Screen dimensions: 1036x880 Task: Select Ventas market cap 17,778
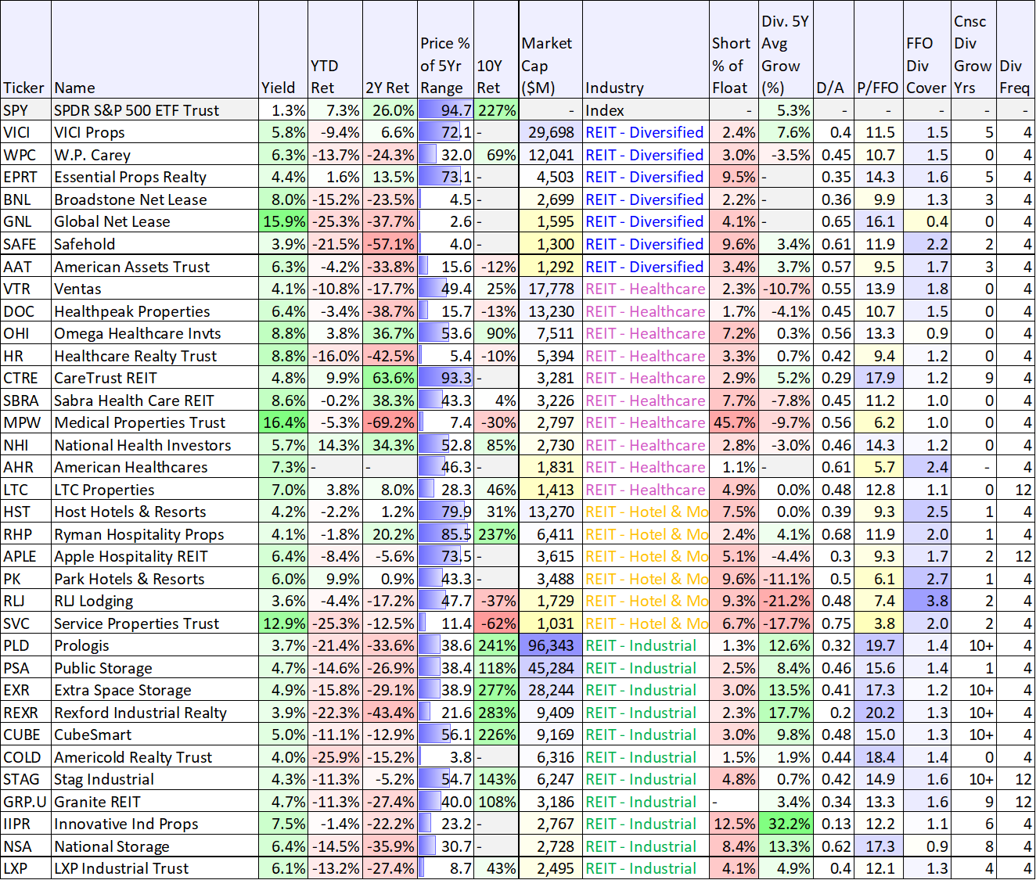pos(550,289)
